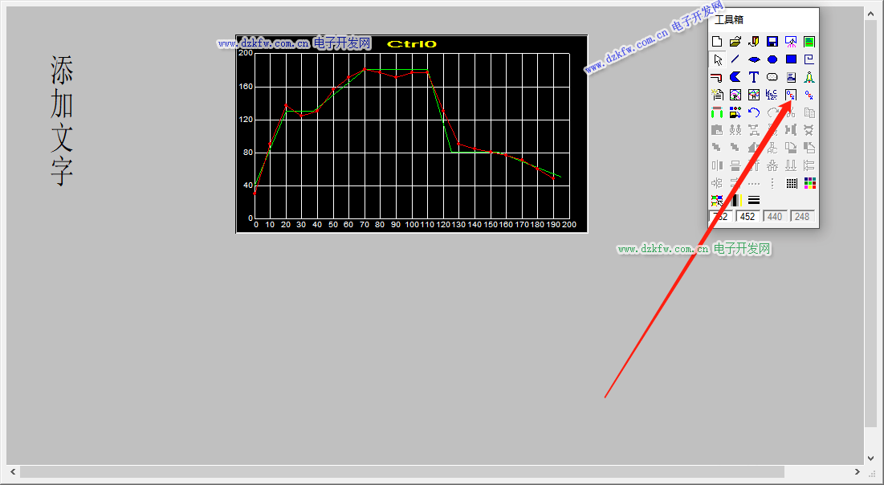Choose the blue filled rectangle tool
The image size is (884, 485).
pos(791,59)
